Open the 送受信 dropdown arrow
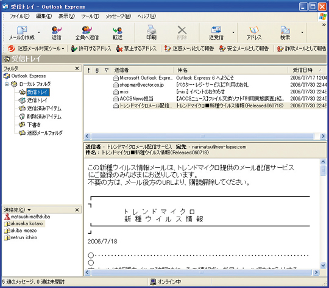This screenshot has width=329, height=288. click(x=233, y=32)
